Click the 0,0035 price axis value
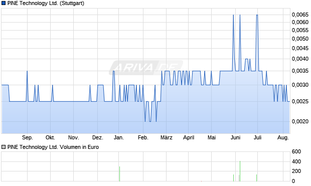311x186 pixels. point(300,71)
